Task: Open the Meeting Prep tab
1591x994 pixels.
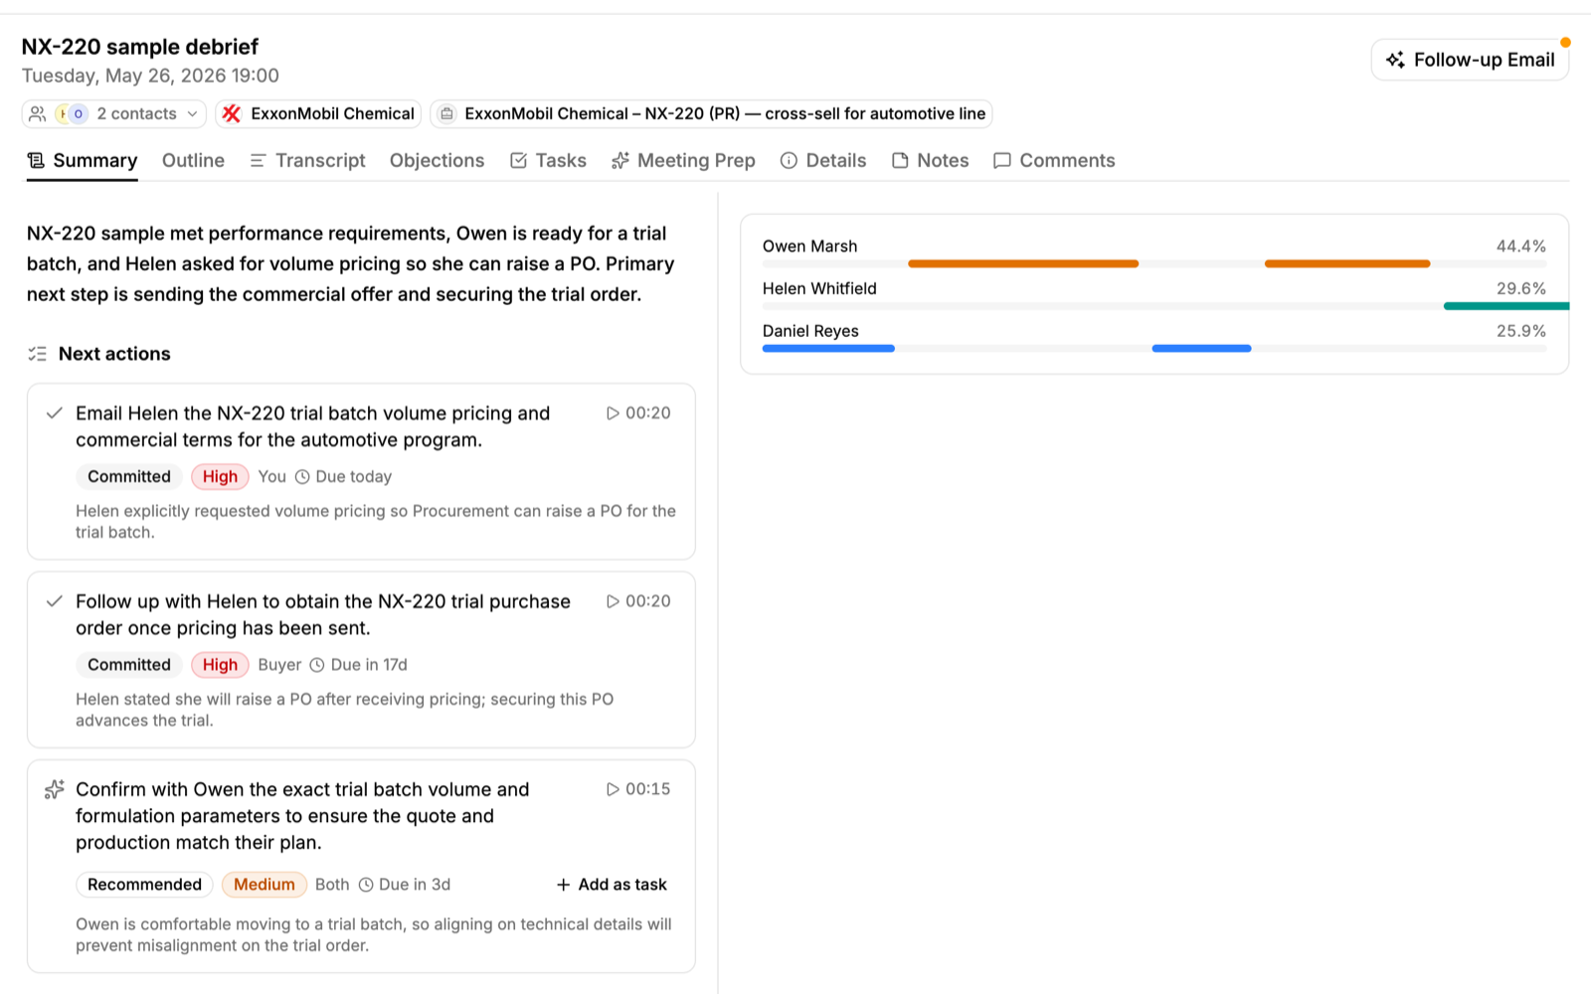Action: 683,160
